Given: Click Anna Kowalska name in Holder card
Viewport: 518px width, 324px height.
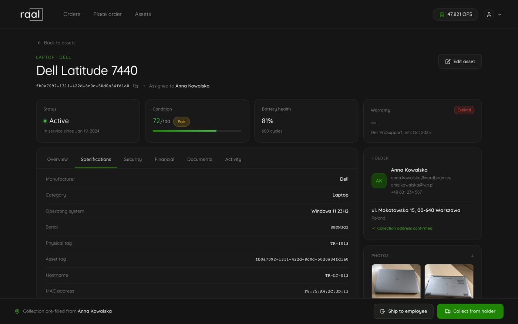Looking at the screenshot, I should point(409,170).
